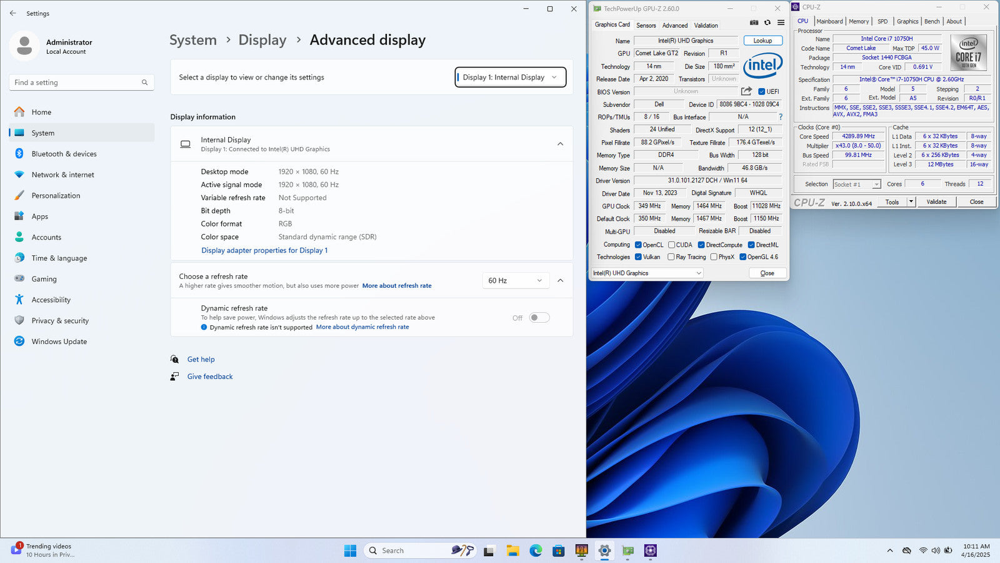The width and height of the screenshot is (1000, 563).
Task: Go back using the Settings back arrow
Action: 13,13
